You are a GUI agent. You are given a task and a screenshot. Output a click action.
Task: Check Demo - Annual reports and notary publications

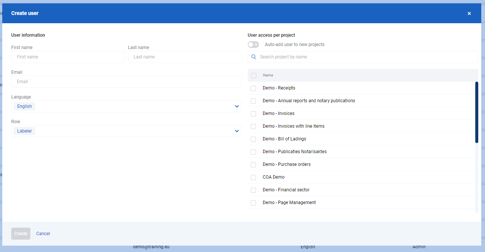pos(253,101)
